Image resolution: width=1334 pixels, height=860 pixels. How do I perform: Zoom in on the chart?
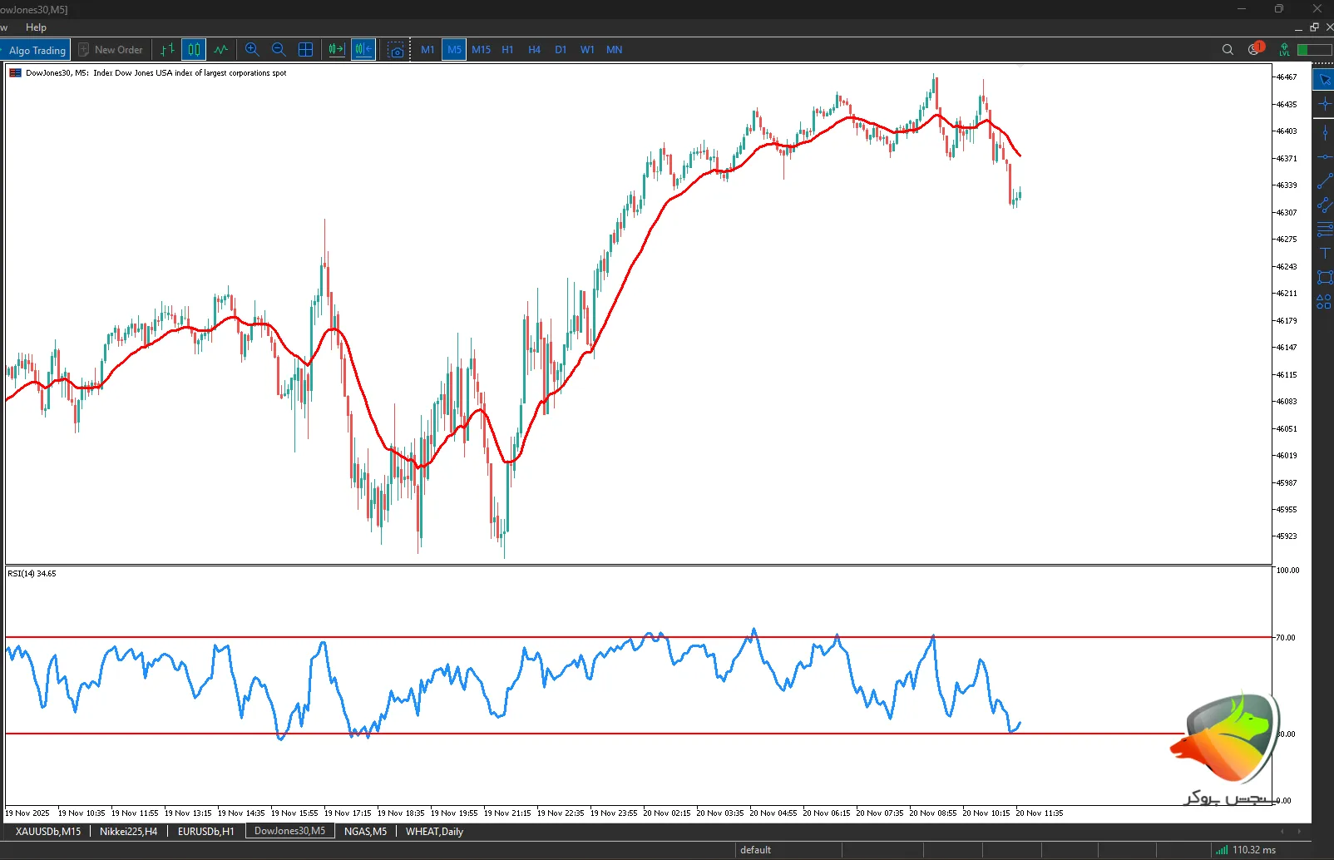pyautogui.click(x=252, y=49)
